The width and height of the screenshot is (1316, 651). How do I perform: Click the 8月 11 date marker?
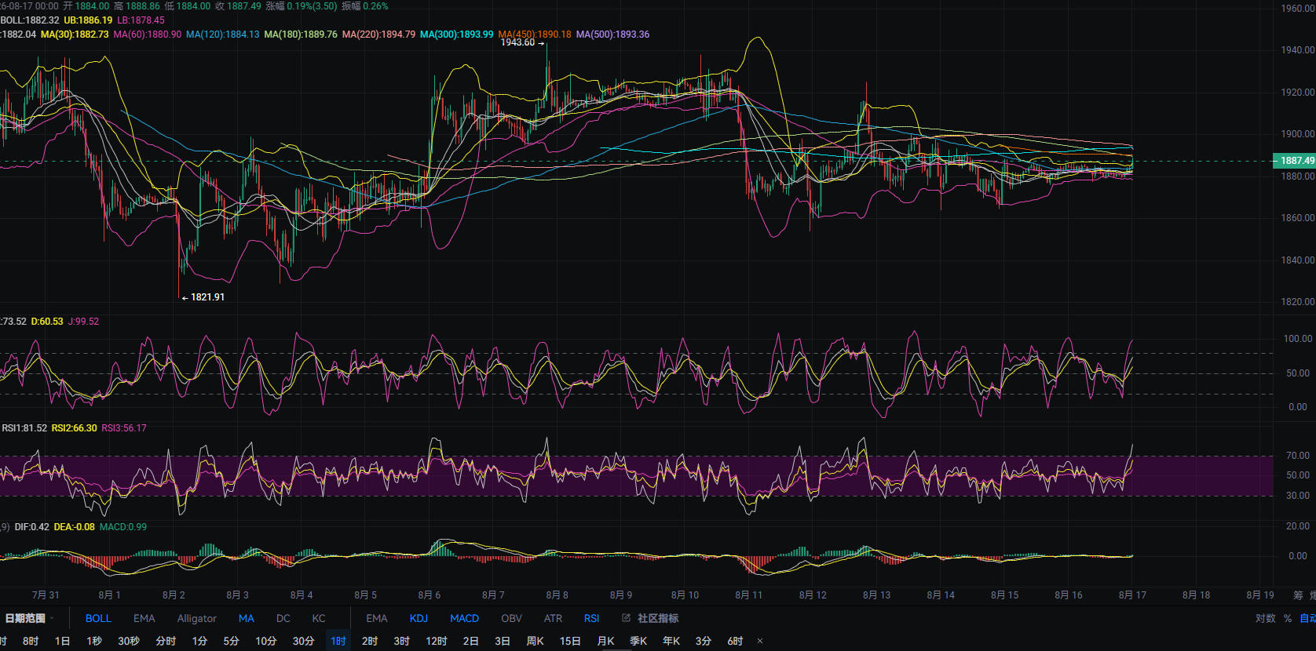pos(748,595)
